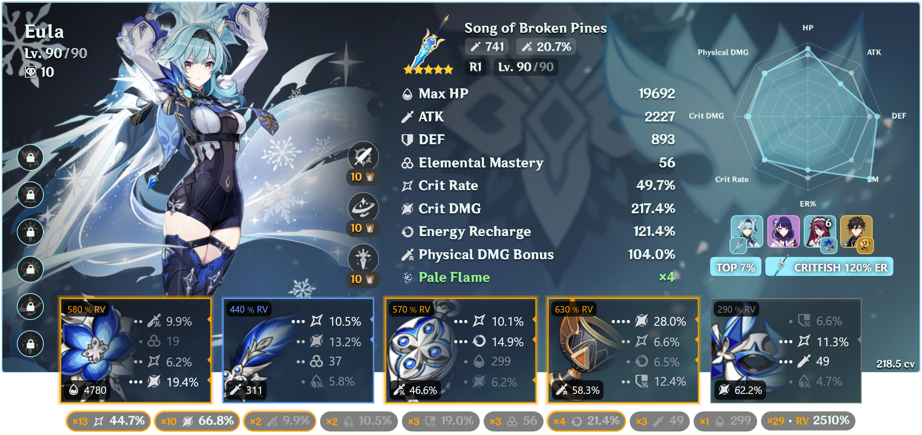Select the flower artifact with 4780 HP
Viewport: 922px width, 435px height.
(136, 351)
